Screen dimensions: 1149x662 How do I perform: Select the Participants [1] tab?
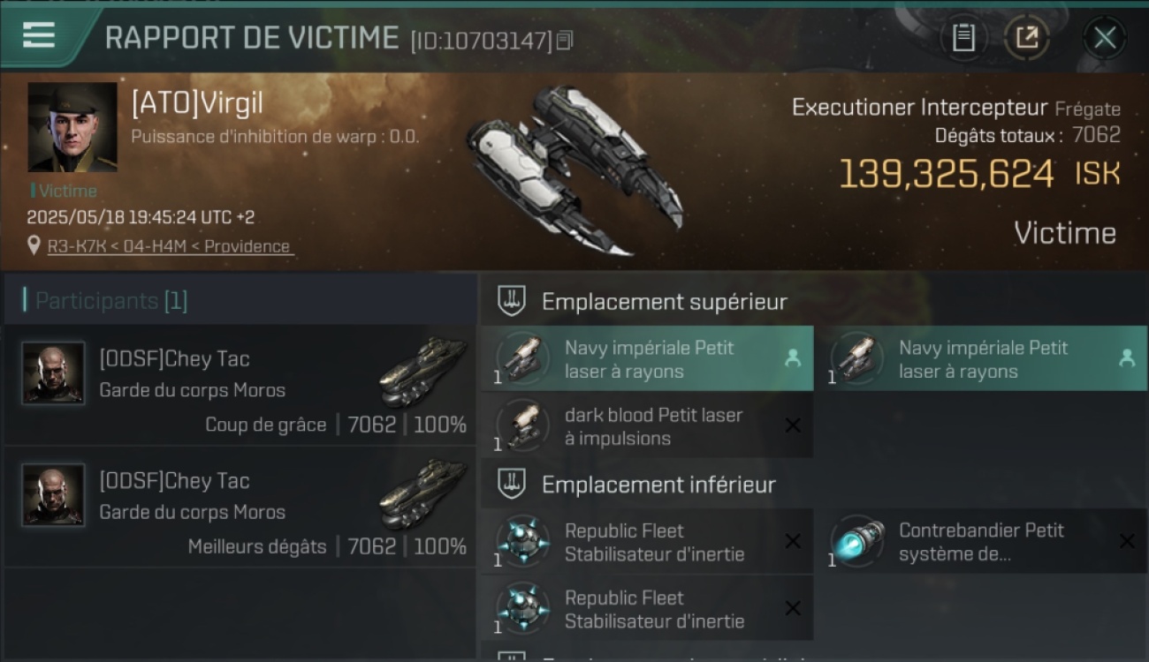110,301
